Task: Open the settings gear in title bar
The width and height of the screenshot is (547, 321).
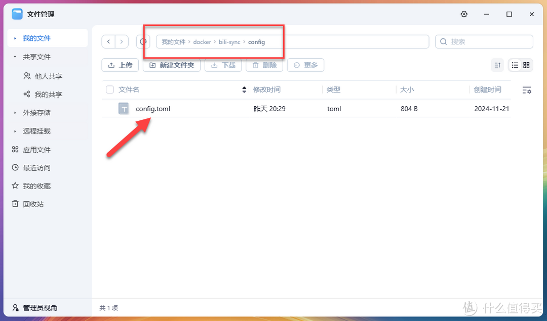Action: [464, 14]
